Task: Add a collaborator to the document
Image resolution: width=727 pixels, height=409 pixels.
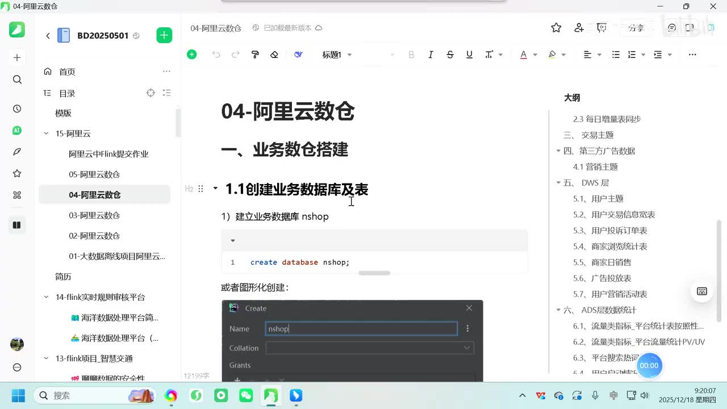Action: [579, 28]
